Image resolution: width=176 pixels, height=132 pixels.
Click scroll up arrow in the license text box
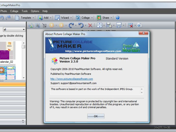(x=142, y=89)
